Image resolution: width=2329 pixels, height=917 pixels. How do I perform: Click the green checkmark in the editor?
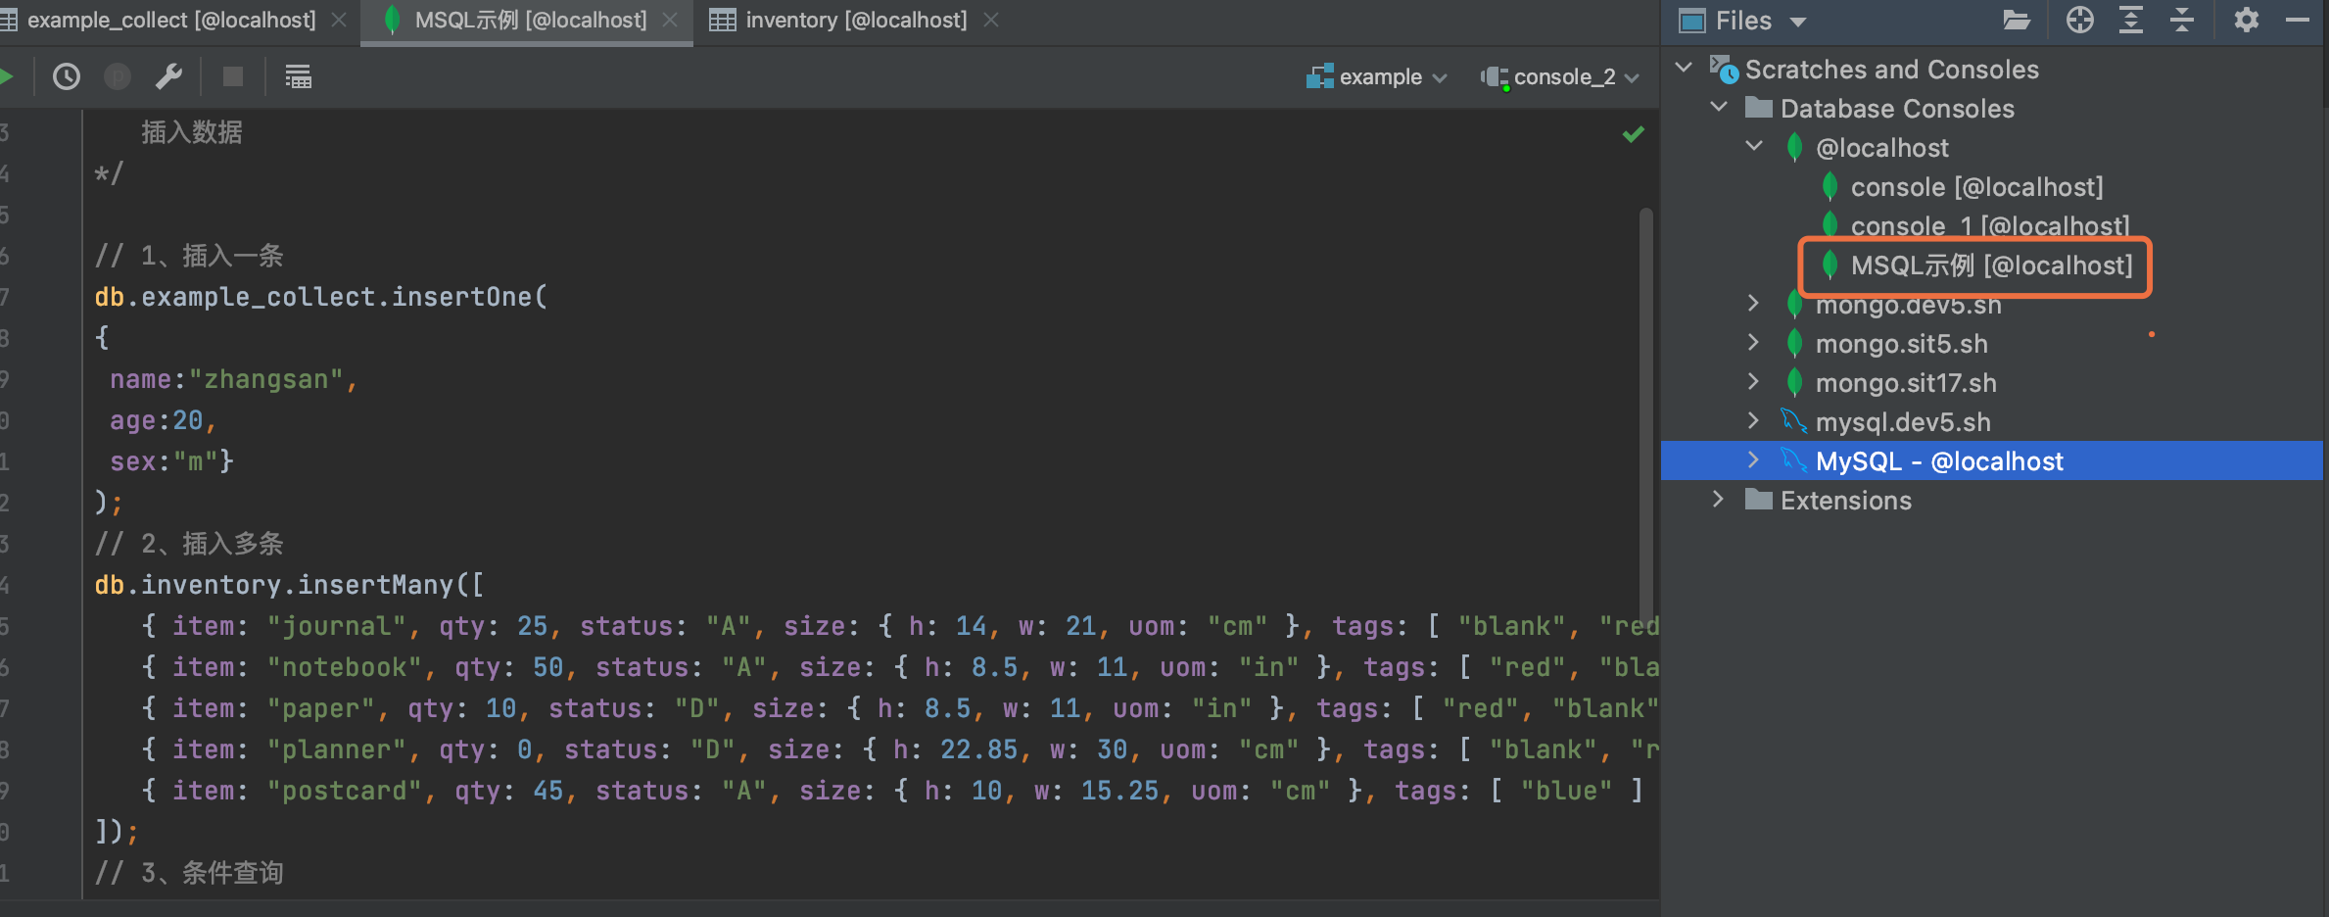coord(1633,134)
